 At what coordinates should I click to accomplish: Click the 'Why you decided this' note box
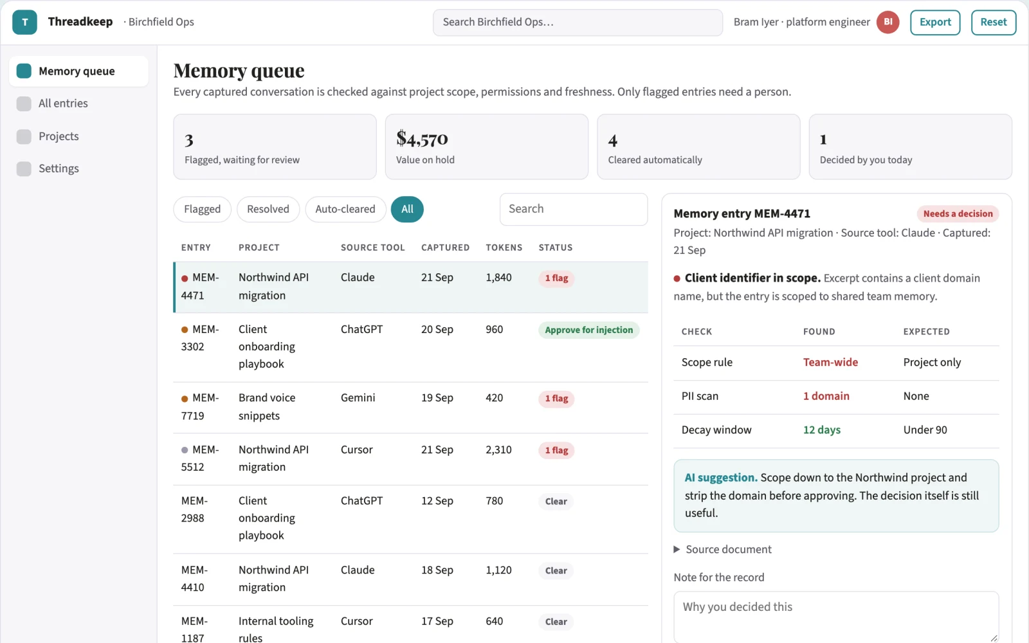(836, 617)
